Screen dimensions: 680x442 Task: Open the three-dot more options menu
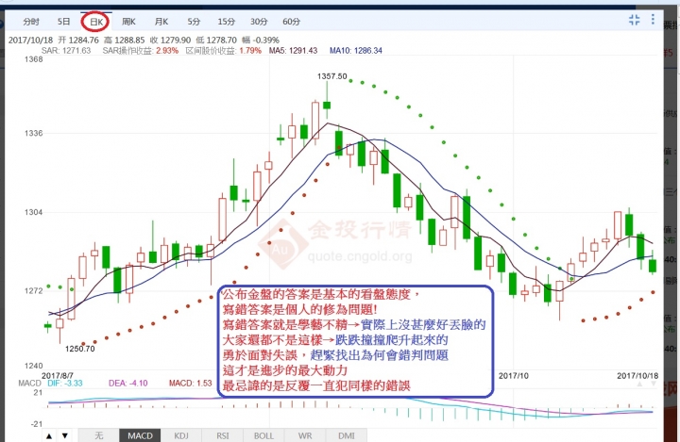pos(653,20)
